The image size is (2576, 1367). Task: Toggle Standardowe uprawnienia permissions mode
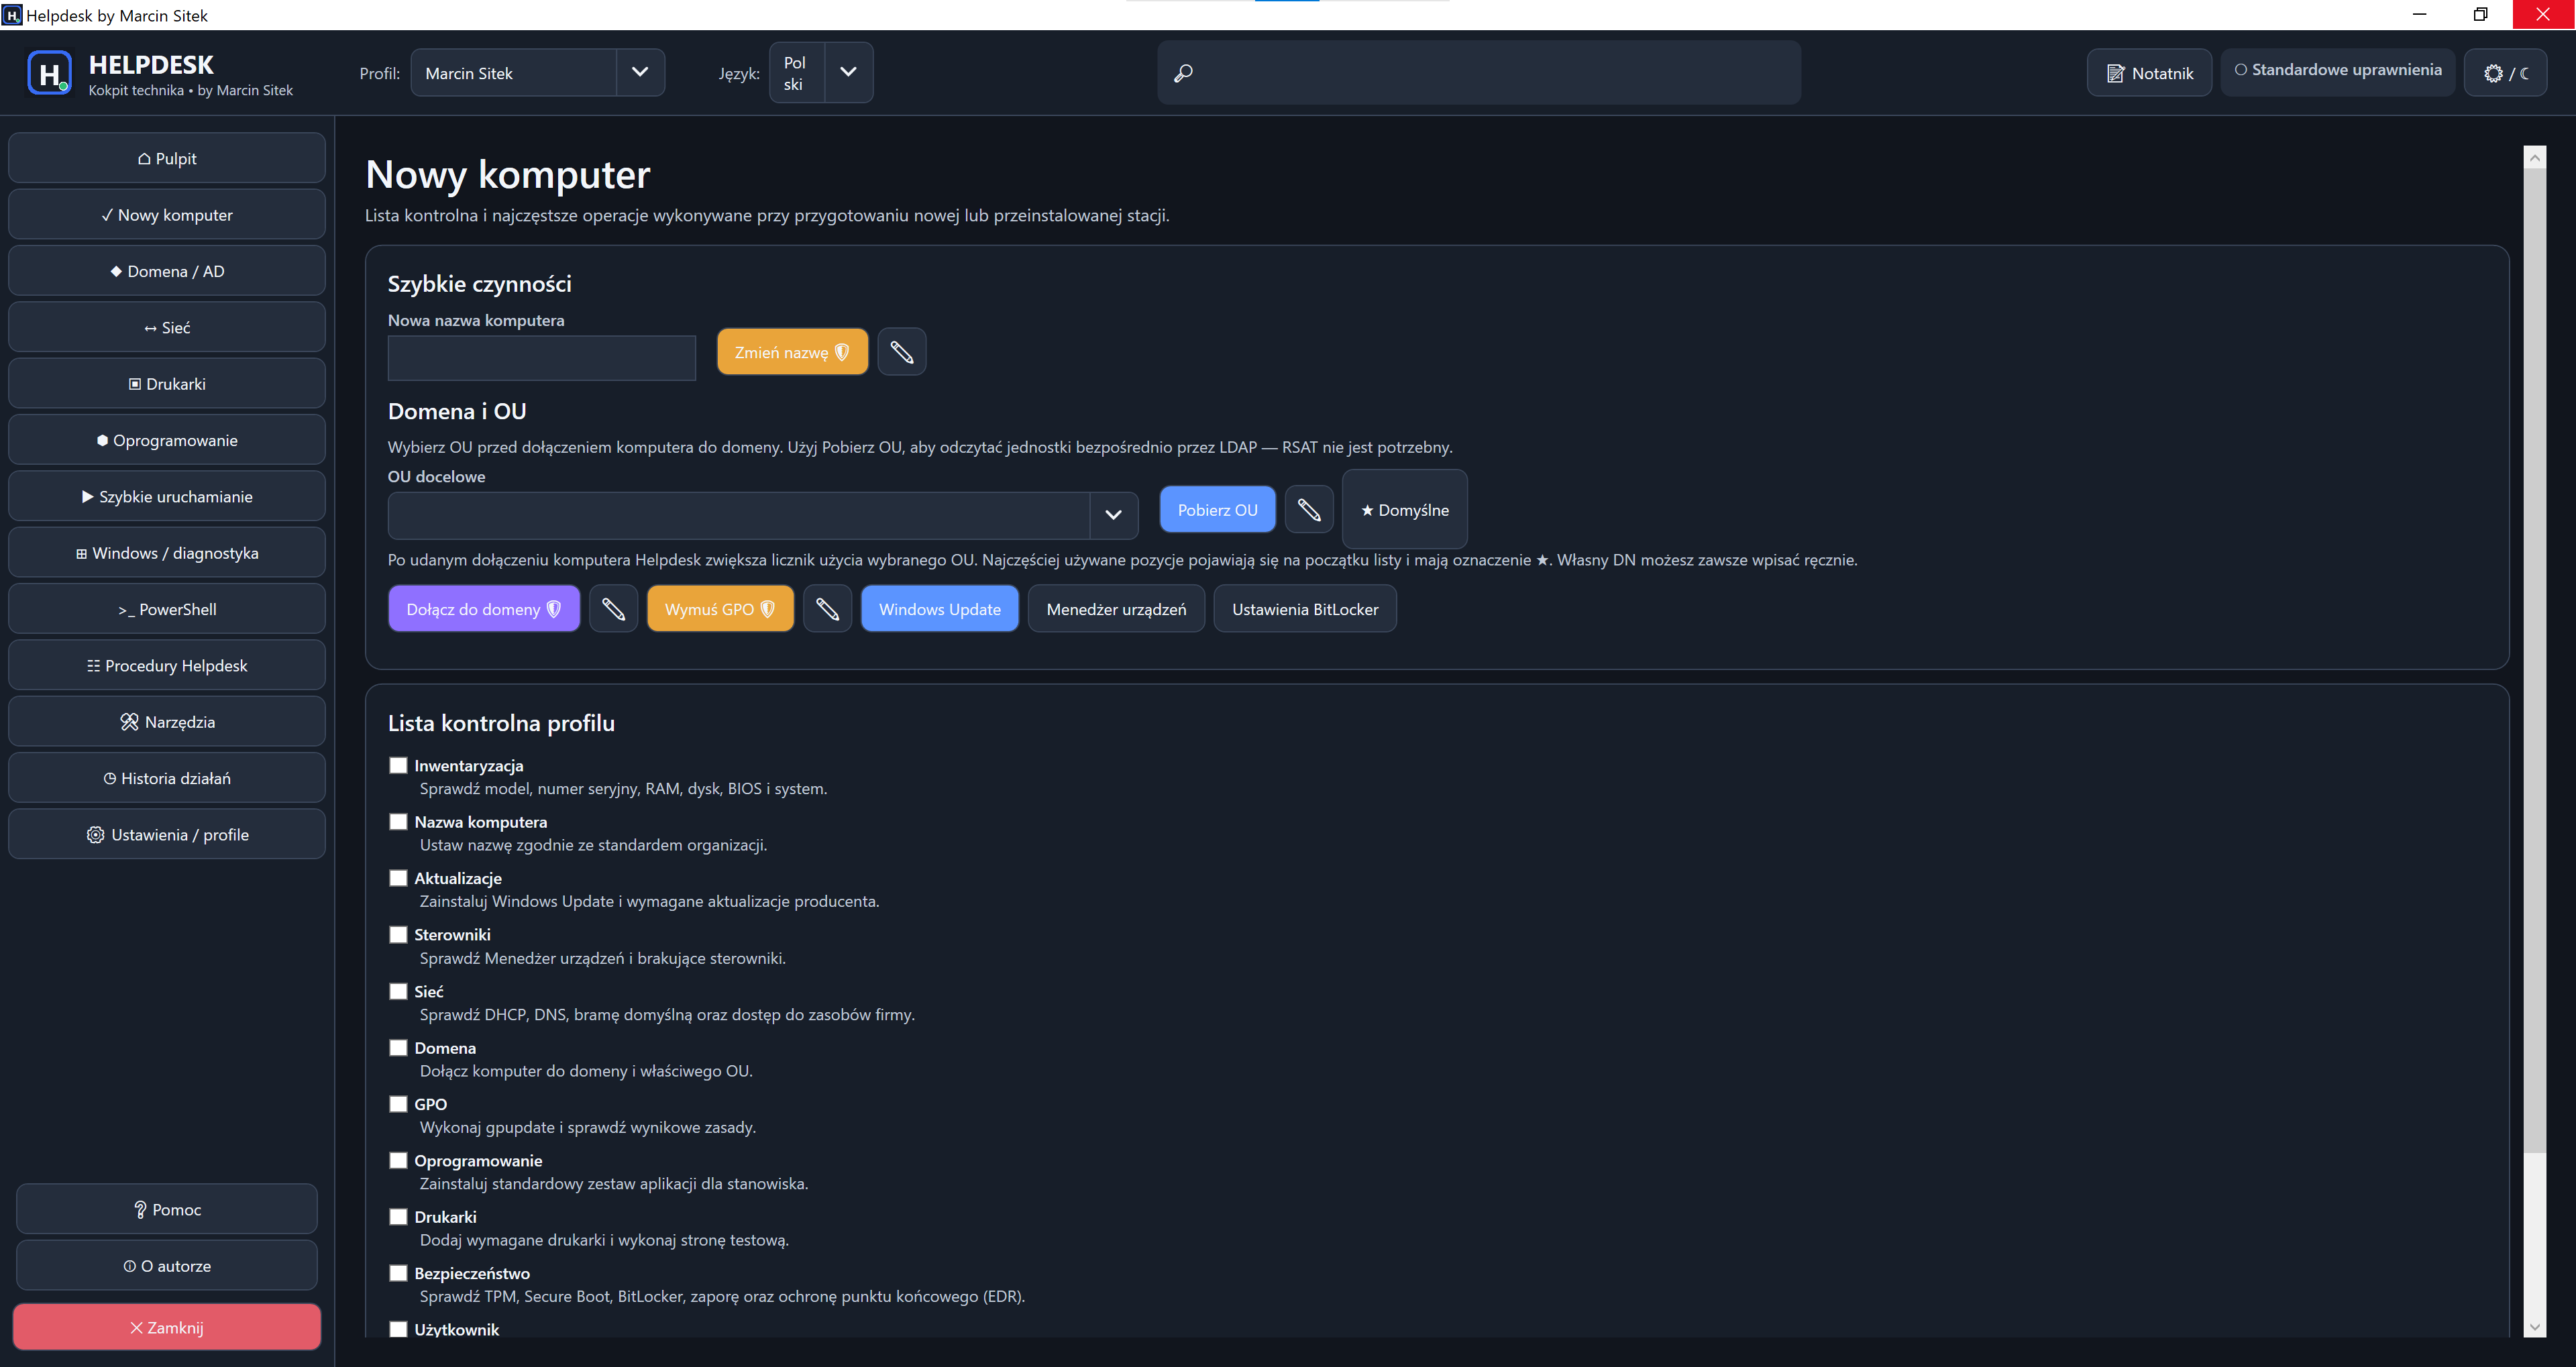click(x=2338, y=71)
